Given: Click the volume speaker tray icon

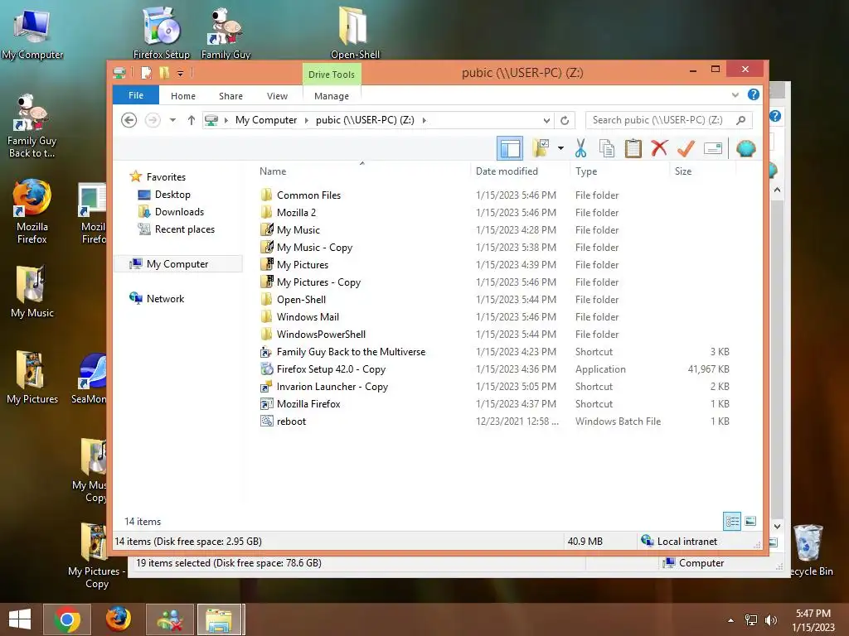Looking at the screenshot, I should (771, 619).
